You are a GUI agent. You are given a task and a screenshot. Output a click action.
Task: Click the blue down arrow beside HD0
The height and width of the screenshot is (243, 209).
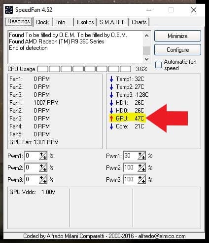tap(111, 110)
